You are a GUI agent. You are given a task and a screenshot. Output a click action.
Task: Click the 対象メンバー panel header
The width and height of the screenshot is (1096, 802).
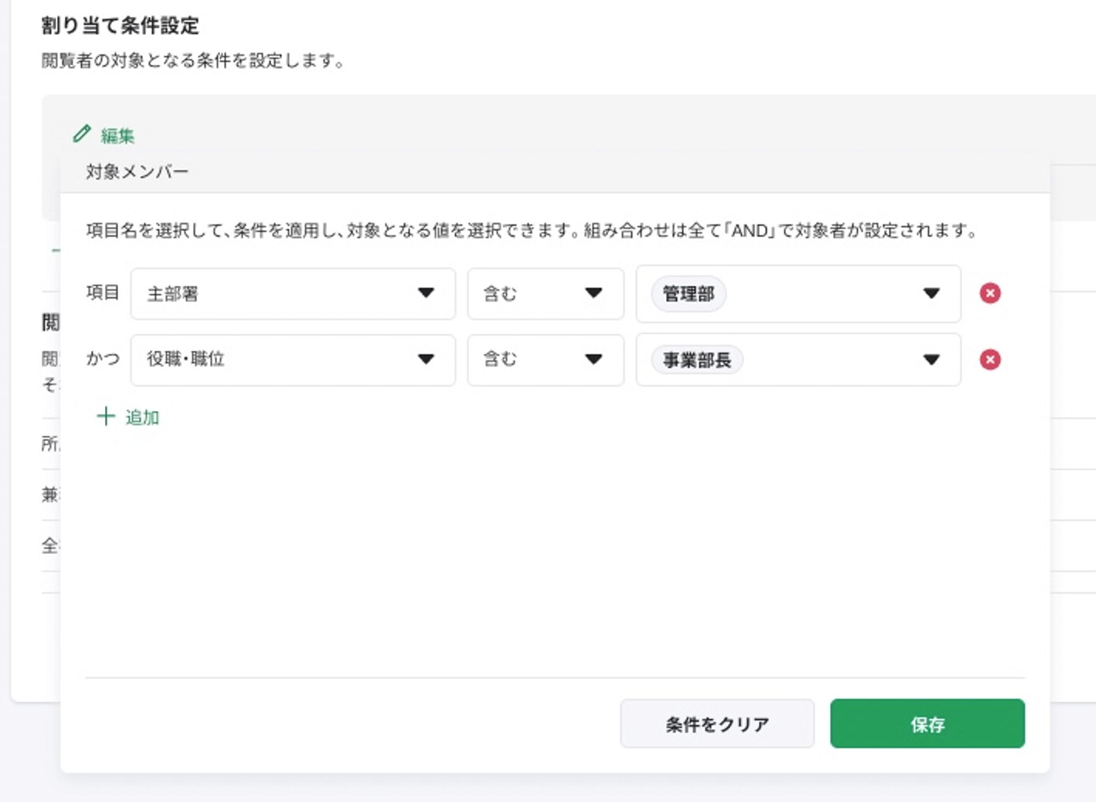[x=137, y=172]
